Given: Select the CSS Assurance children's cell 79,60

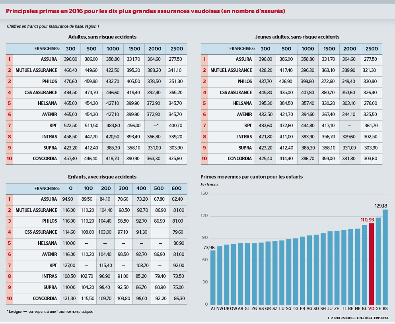Looking at the screenshot, I should coord(178,232).
